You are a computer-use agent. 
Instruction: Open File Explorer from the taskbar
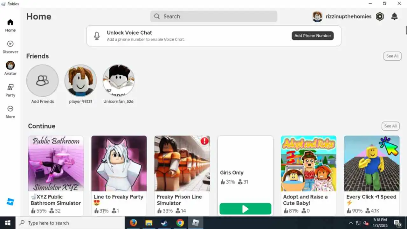pyautogui.click(x=149, y=223)
